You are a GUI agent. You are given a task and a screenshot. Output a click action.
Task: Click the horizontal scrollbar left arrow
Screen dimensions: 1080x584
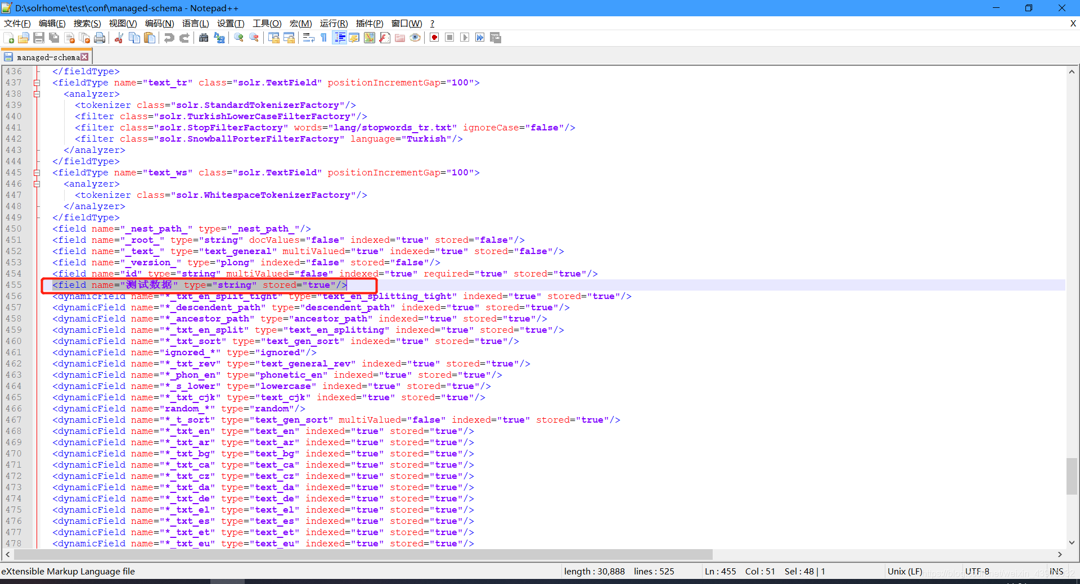(x=7, y=555)
